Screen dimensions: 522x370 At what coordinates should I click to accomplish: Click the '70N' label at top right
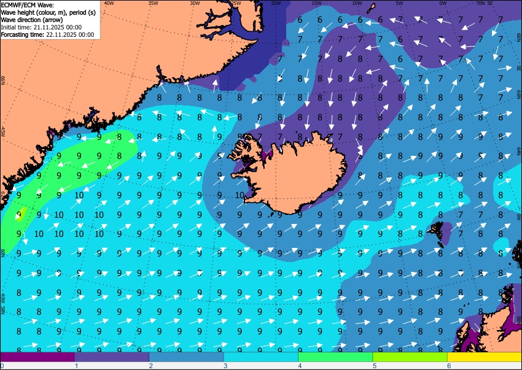(x=480, y=3)
